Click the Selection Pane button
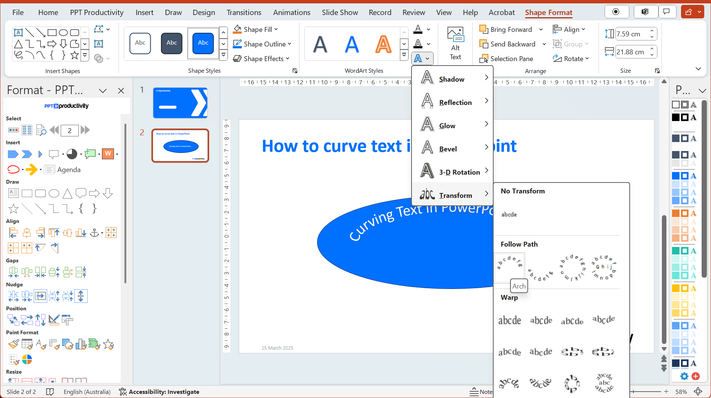 [x=506, y=58]
